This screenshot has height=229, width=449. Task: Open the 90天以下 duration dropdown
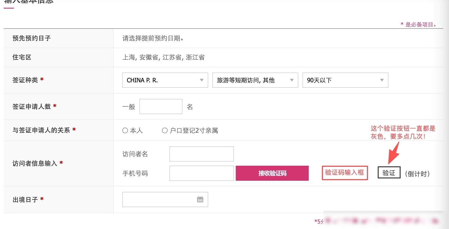tap(345, 80)
